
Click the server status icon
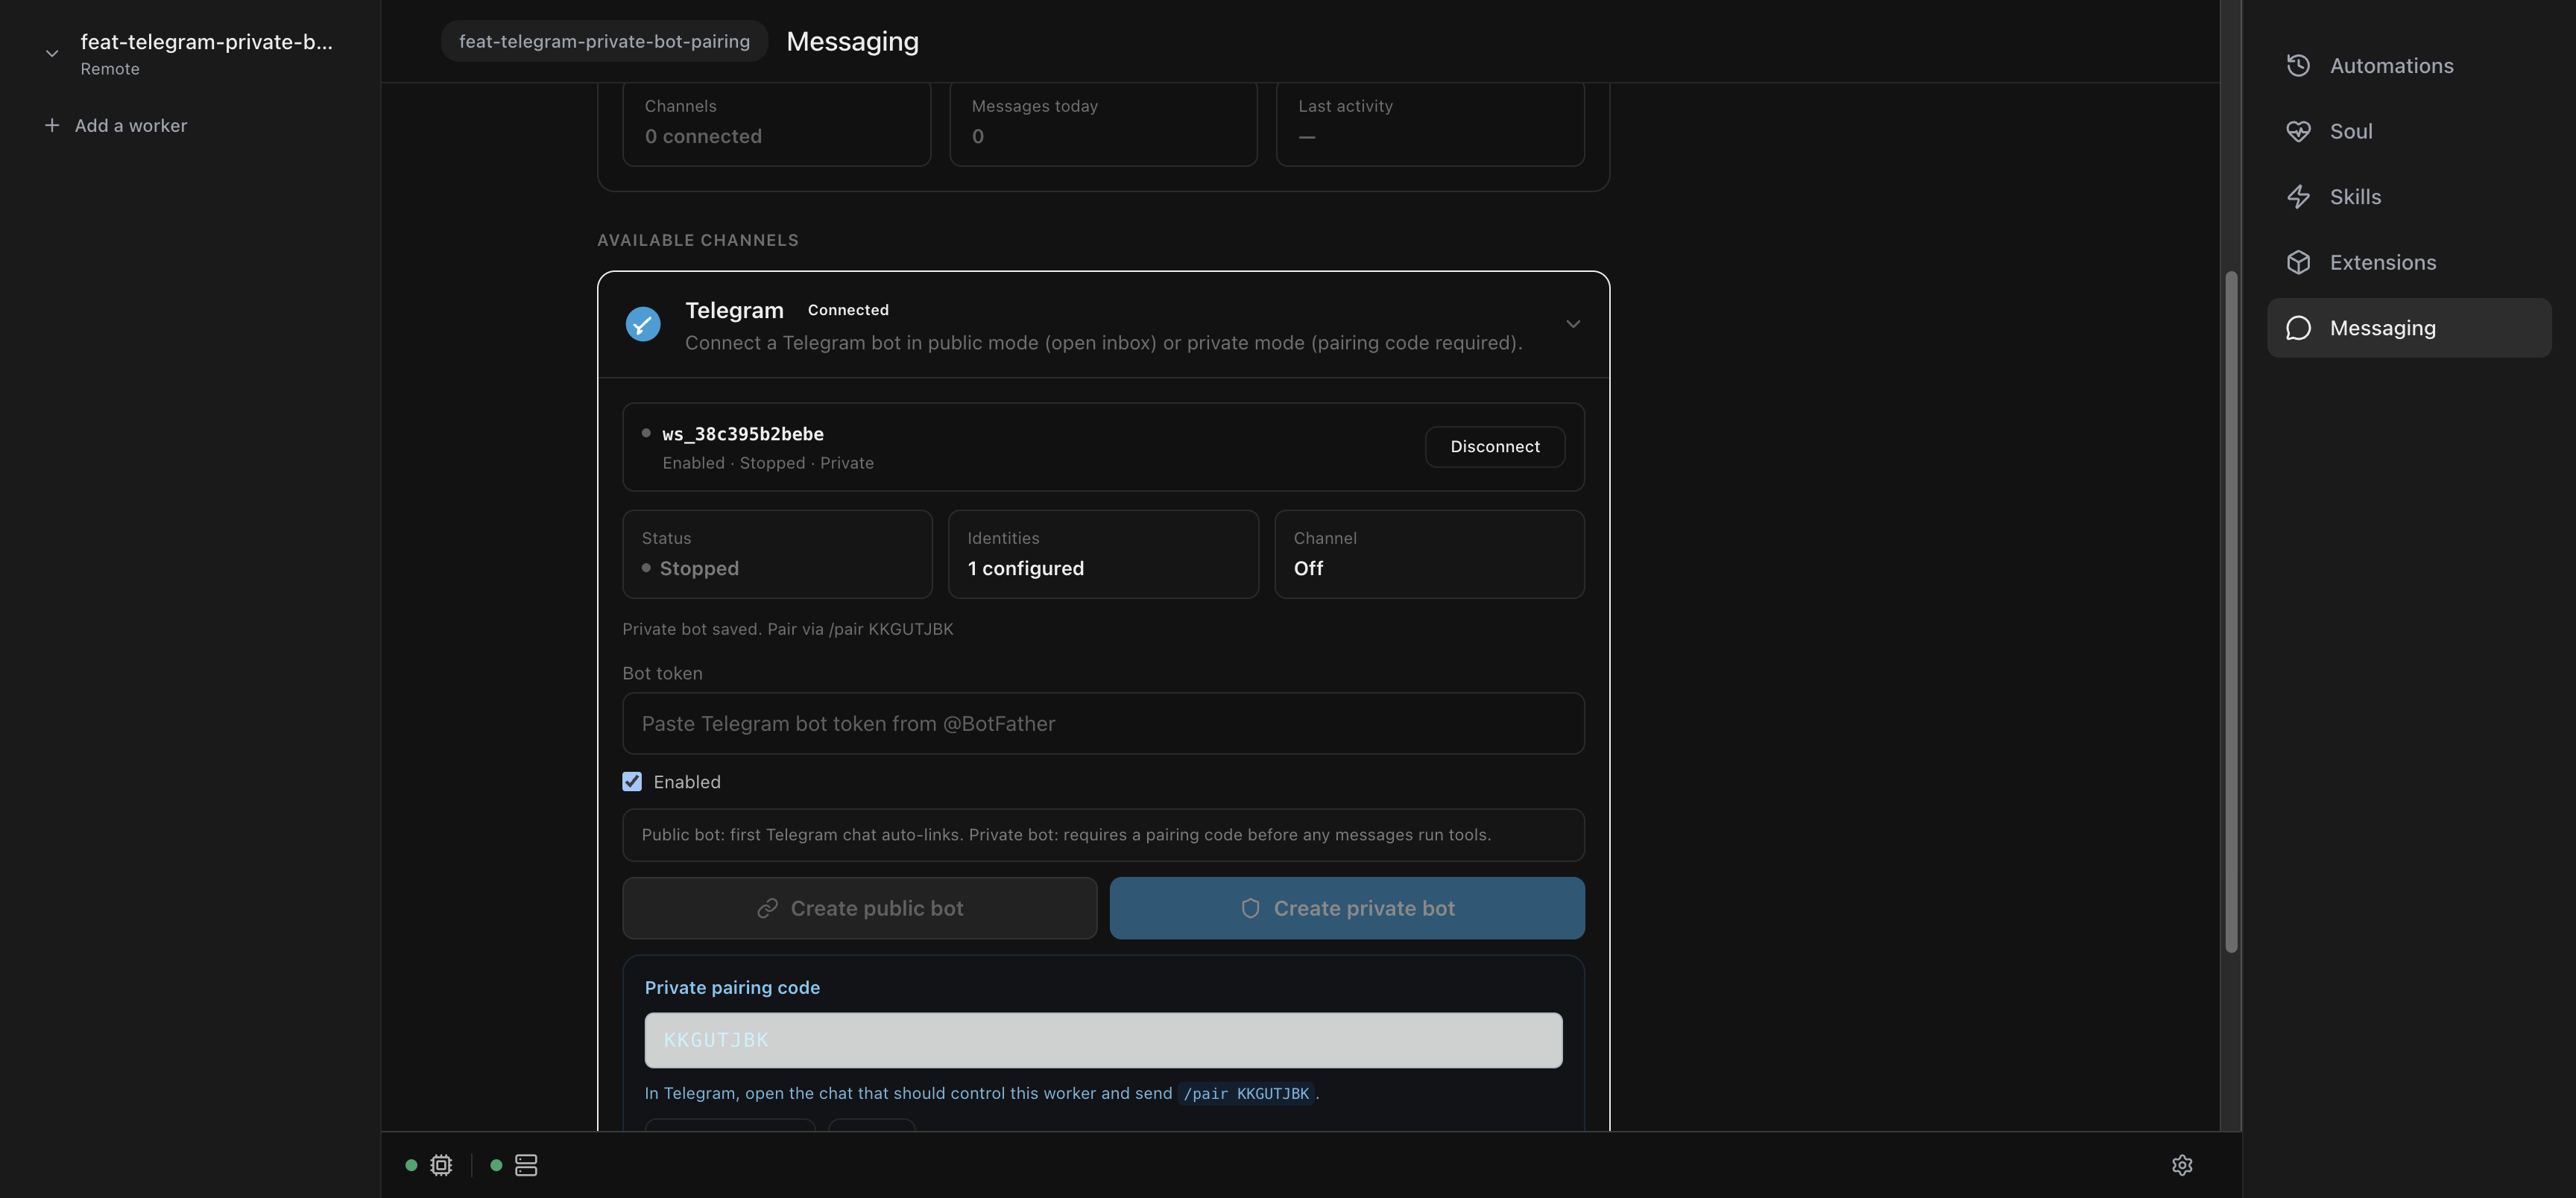point(526,1165)
